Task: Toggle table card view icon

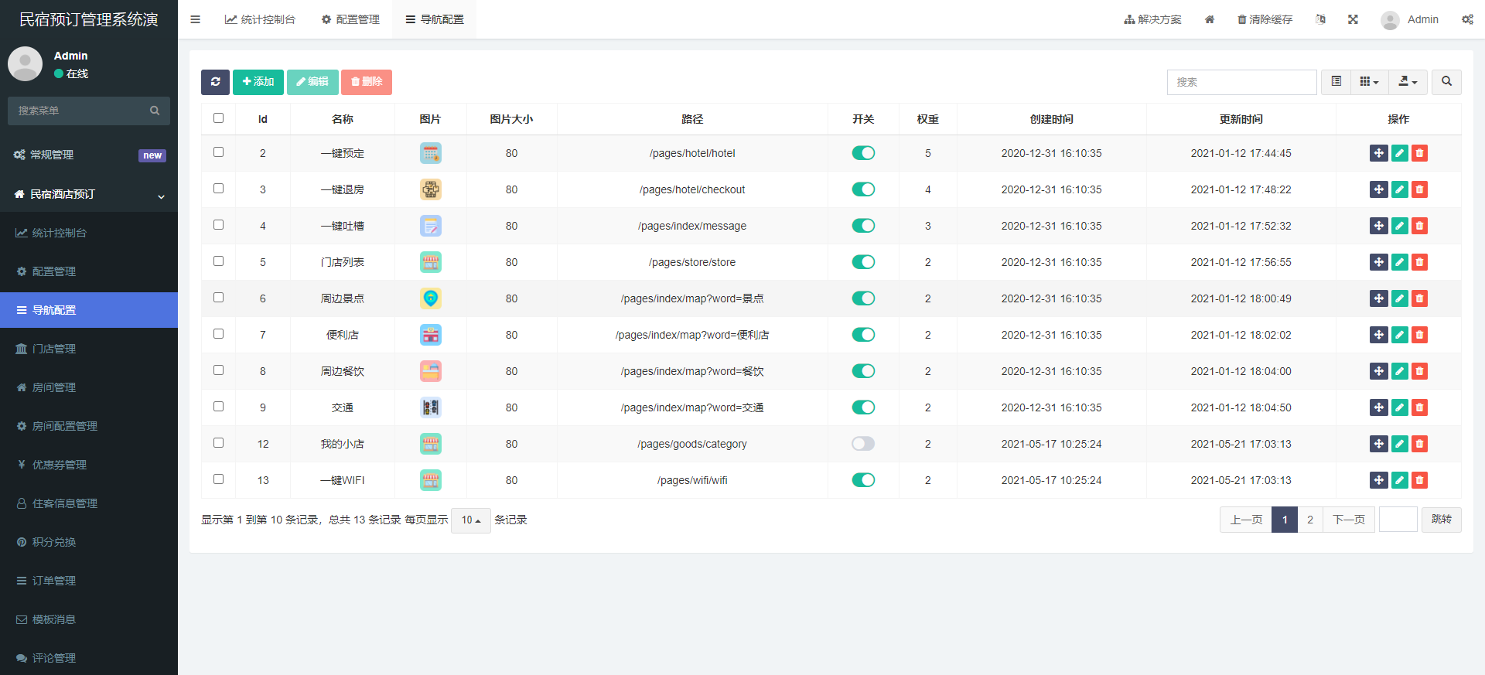Action: click(1336, 82)
